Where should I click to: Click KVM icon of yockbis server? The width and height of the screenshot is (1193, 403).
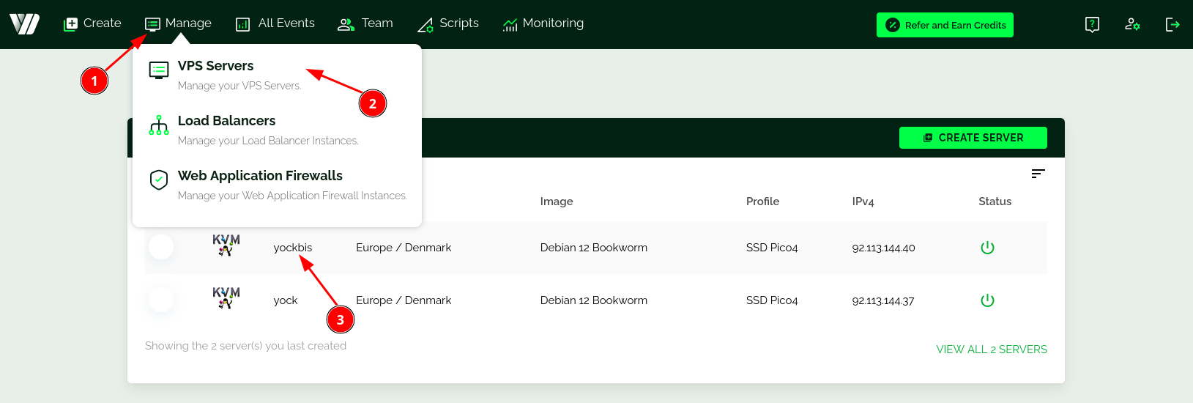(x=226, y=245)
